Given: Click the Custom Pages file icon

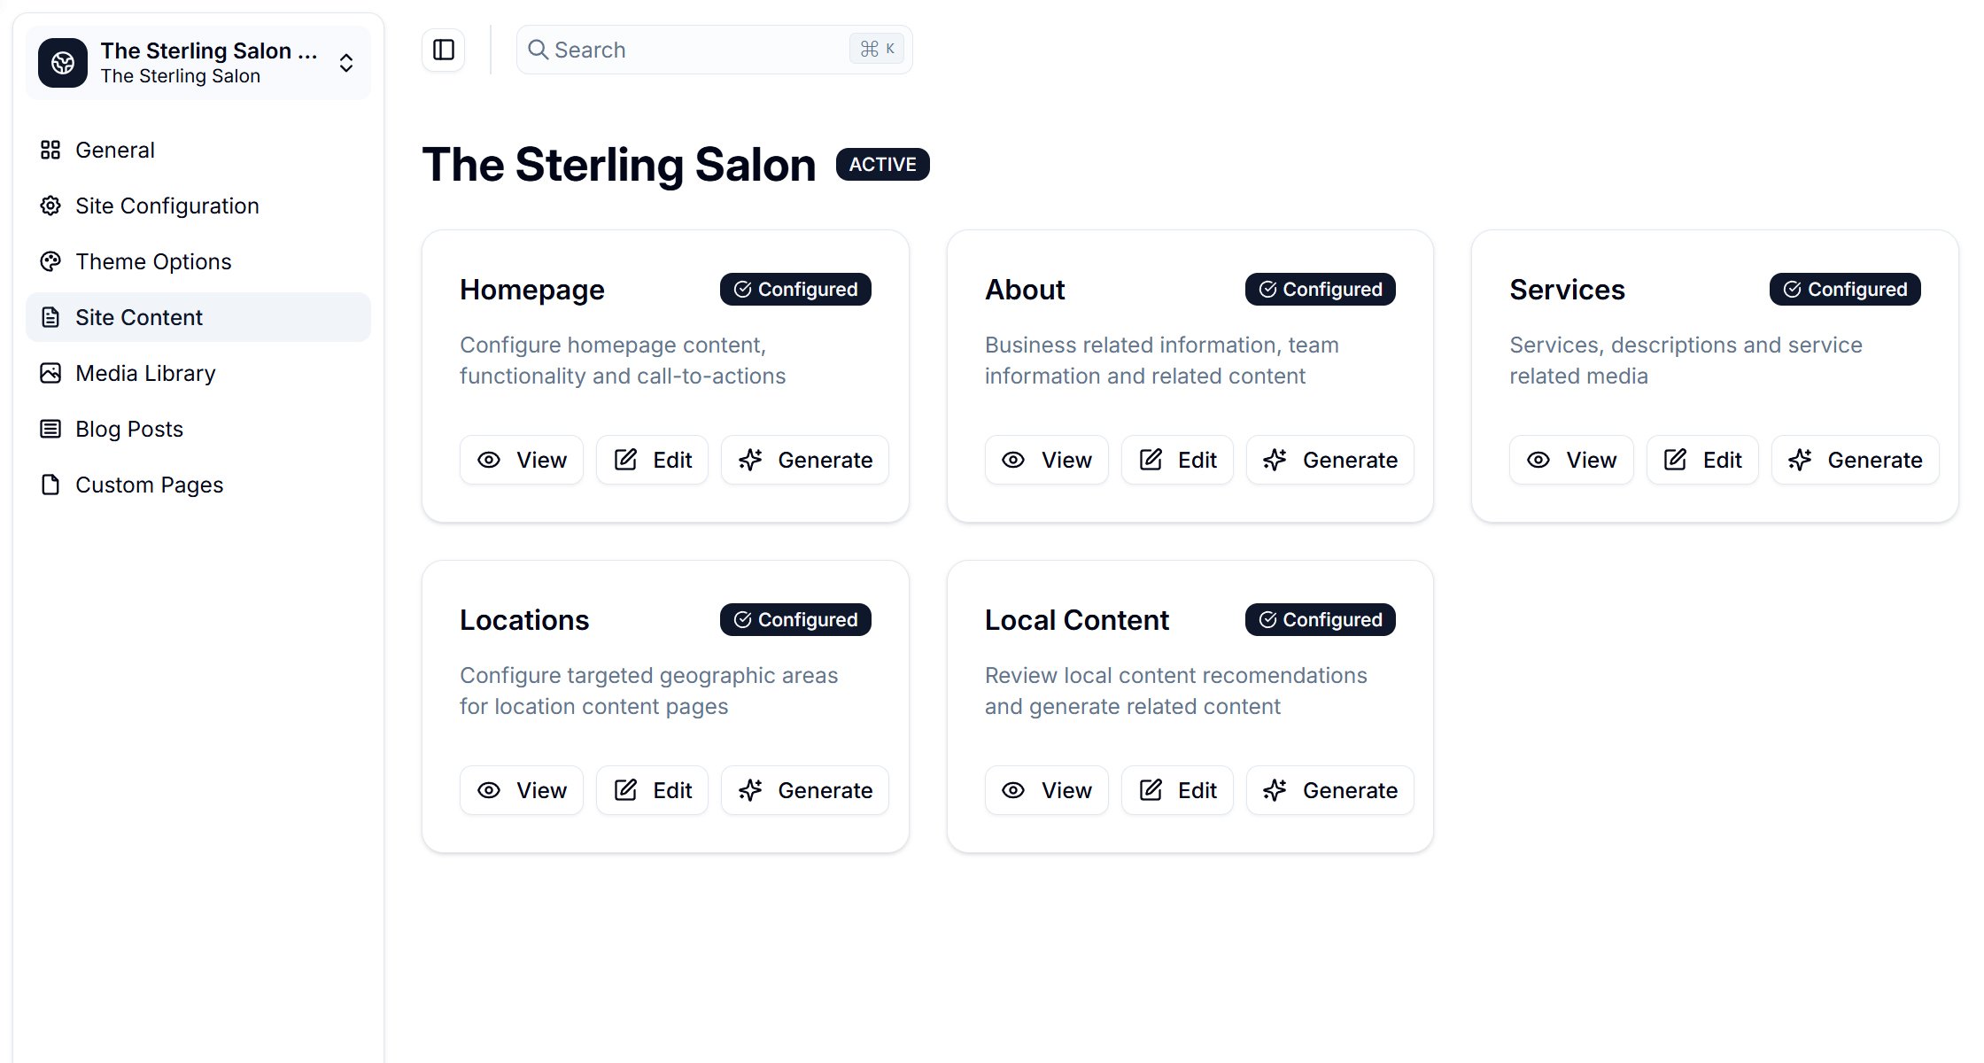Looking at the screenshot, I should pyautogui.click(x=50, y=485).
